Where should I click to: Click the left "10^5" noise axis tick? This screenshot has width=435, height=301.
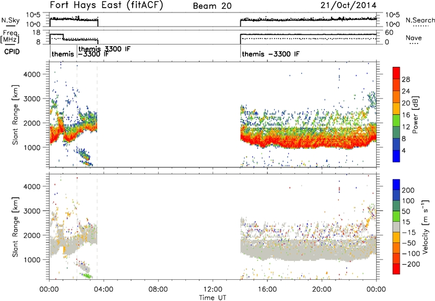coord(33,15)
